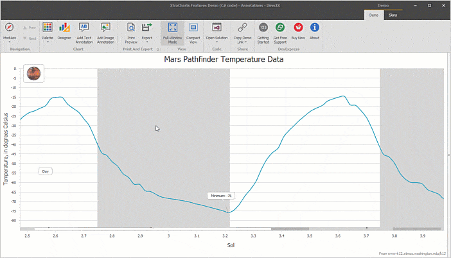Expand the Palette dropdown

point(48,40)
